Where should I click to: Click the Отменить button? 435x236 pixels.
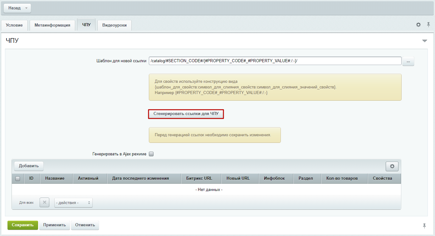pos(85,225)
